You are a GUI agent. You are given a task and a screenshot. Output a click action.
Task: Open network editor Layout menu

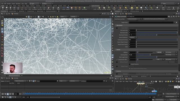pos(135,82)
